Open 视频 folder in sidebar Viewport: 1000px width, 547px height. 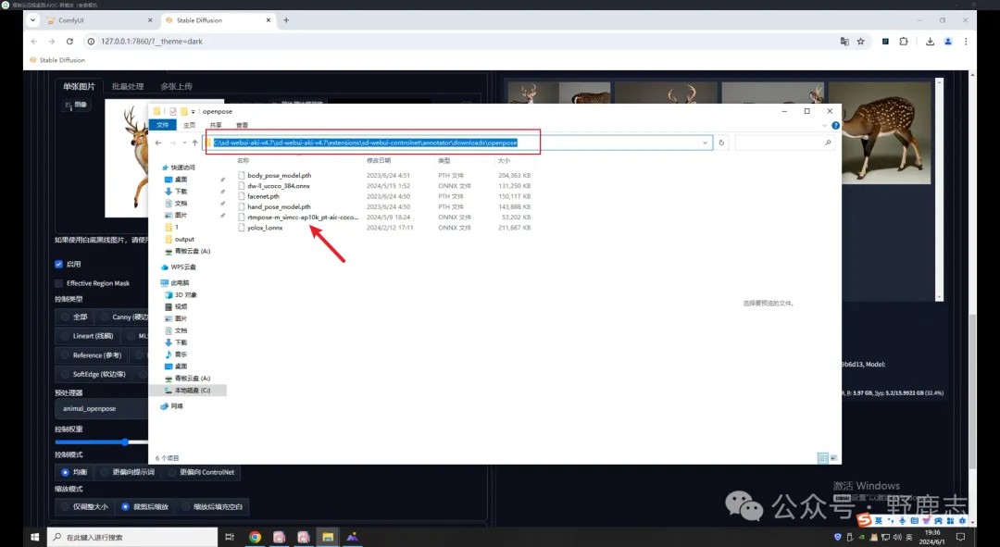(181, 306)
